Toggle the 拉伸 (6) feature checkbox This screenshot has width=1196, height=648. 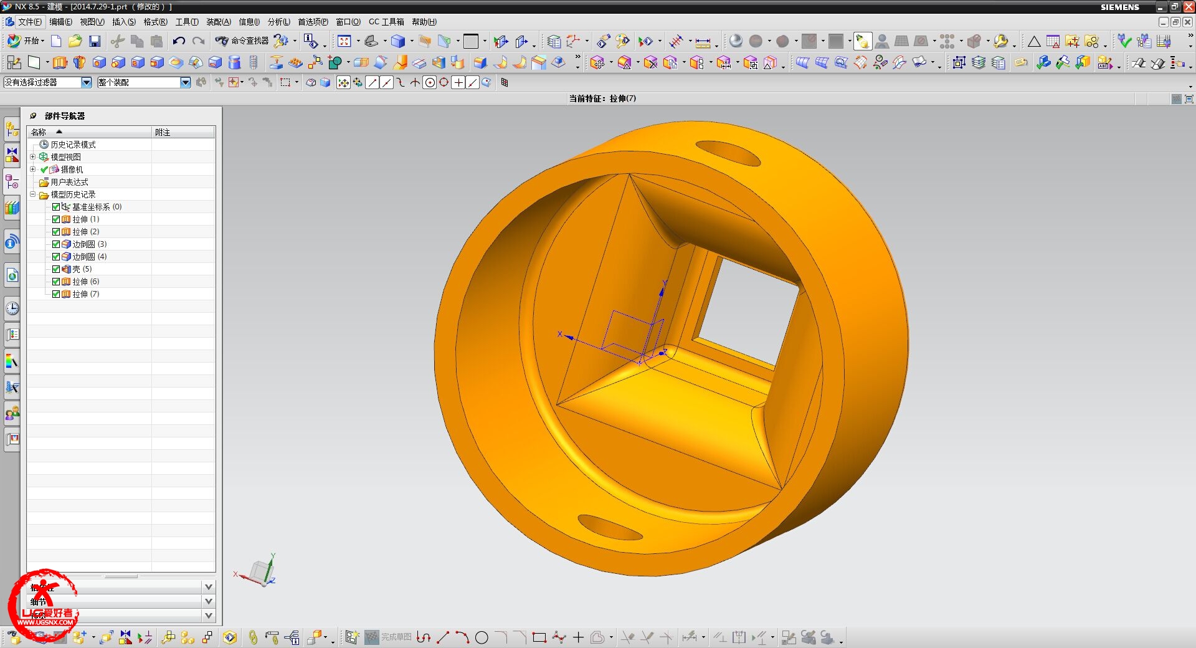(56, 282)
